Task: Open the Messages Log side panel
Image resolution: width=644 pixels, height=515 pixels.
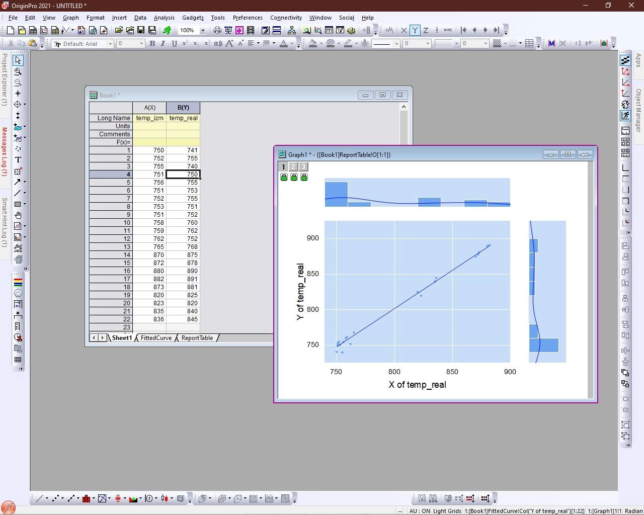Action: (x=4, y=152)
